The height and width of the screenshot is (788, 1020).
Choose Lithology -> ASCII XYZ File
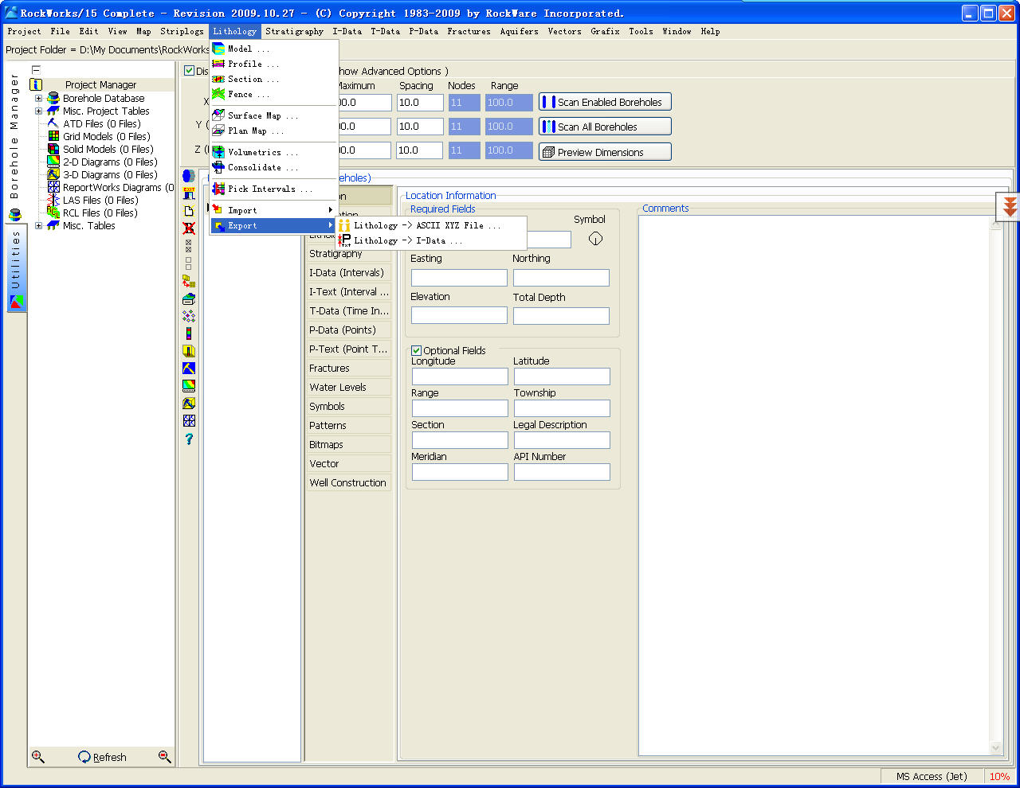(431, 225)
